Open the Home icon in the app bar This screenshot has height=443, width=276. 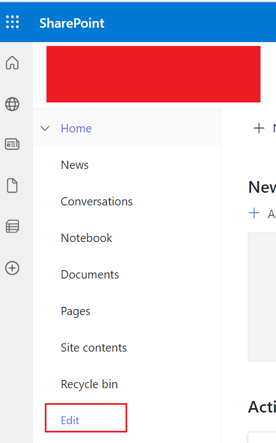click(12, 63)
